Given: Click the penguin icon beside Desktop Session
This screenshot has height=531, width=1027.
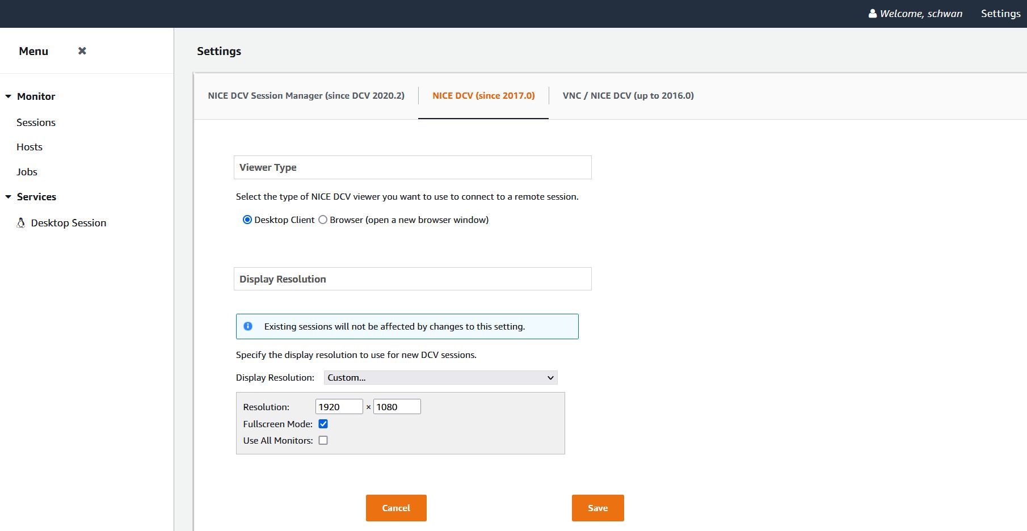Looking at the screenshot, I should coord(21,223).
